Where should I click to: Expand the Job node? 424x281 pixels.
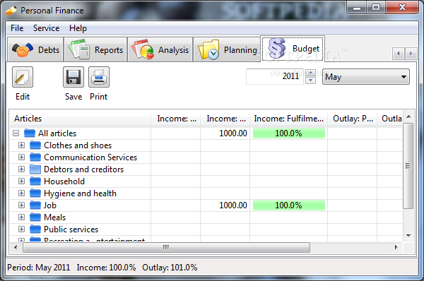tap(22, 205)
